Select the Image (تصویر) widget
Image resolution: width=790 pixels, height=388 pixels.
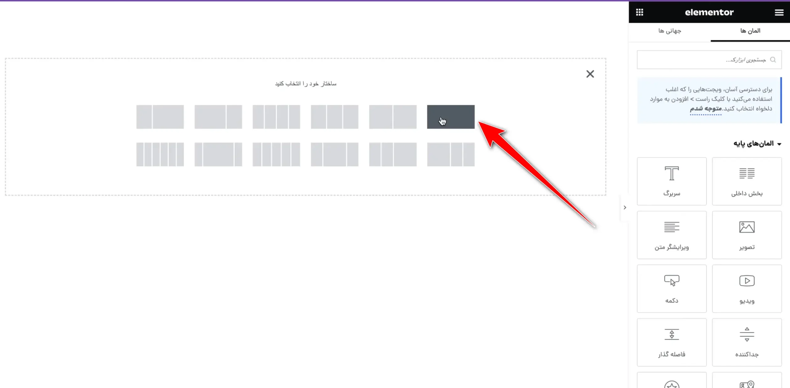pos(747,235)
